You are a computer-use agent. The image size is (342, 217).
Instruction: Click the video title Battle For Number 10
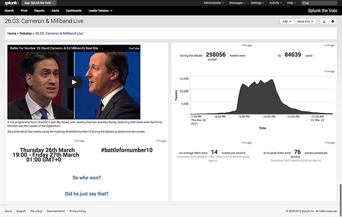[54, 48]
